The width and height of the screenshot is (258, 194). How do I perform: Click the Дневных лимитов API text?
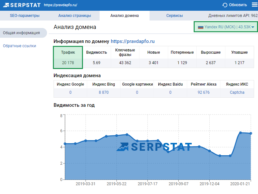click(233, 16)
